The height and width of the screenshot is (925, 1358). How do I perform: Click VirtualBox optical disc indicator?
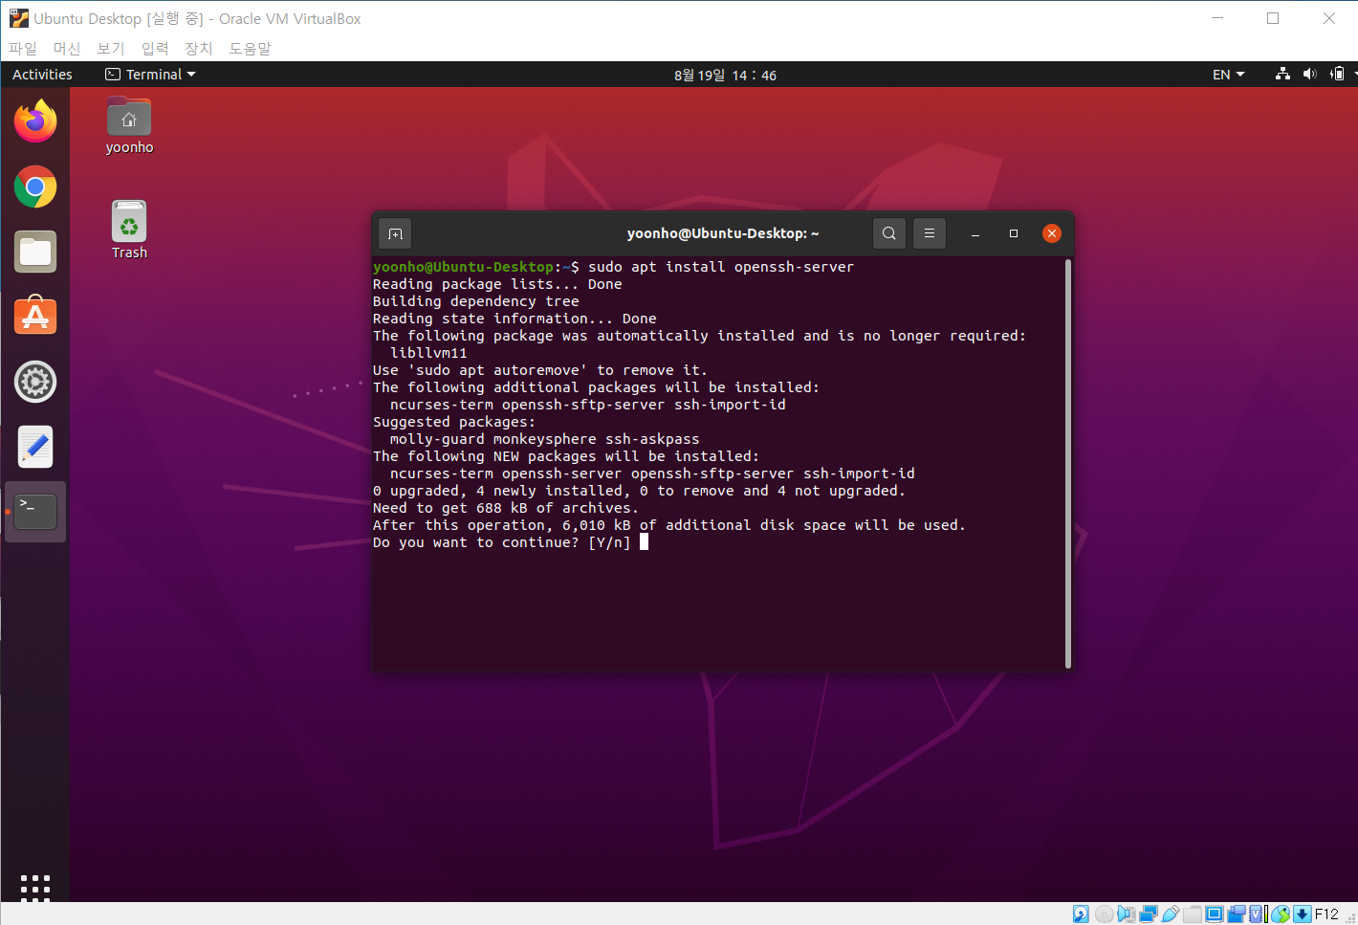click(x=1105, y=914)
